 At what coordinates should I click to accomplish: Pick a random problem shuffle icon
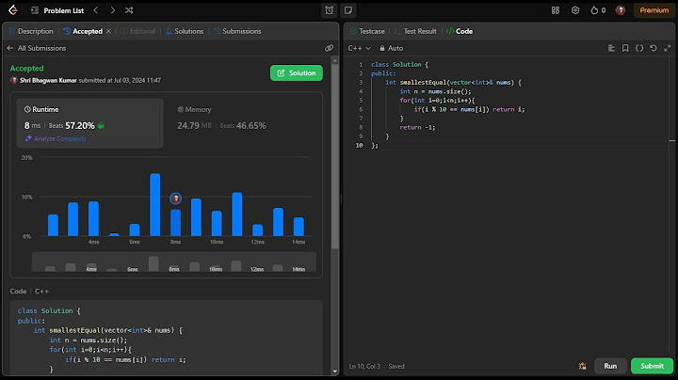(x=129, y=10)
